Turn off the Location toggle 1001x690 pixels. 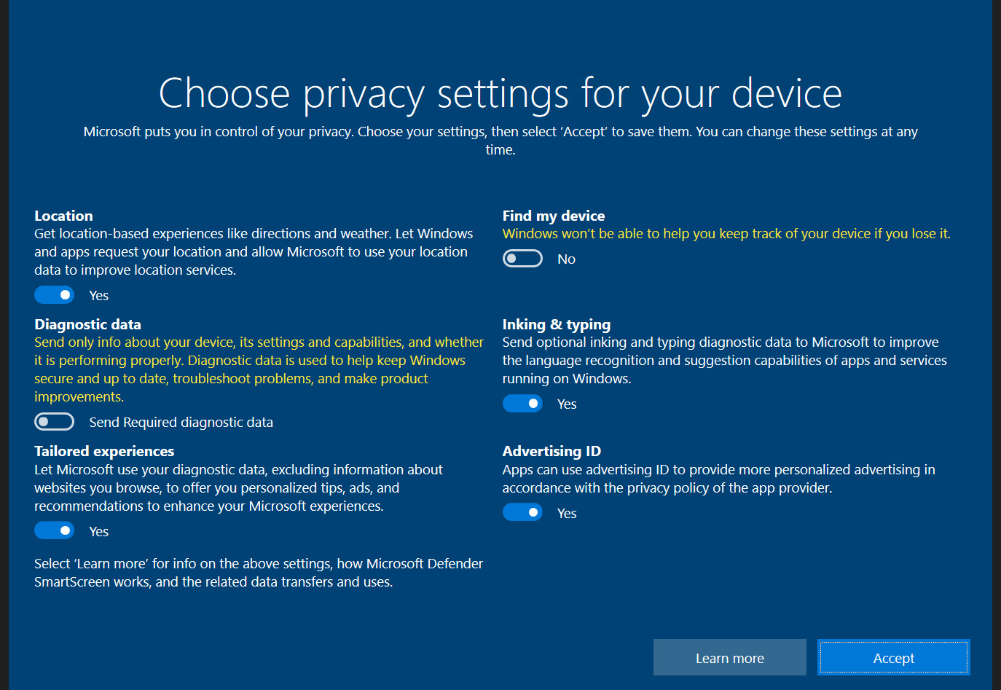[54, 295]
